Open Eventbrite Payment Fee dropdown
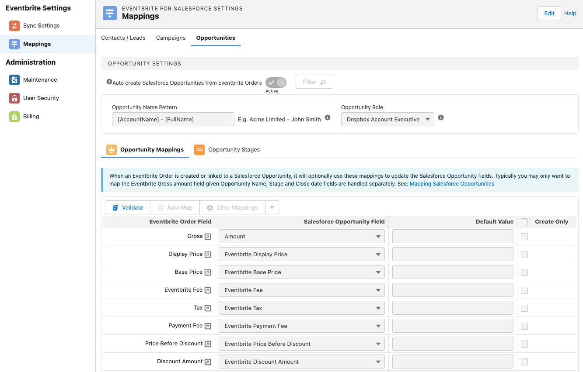 [302, 326]
